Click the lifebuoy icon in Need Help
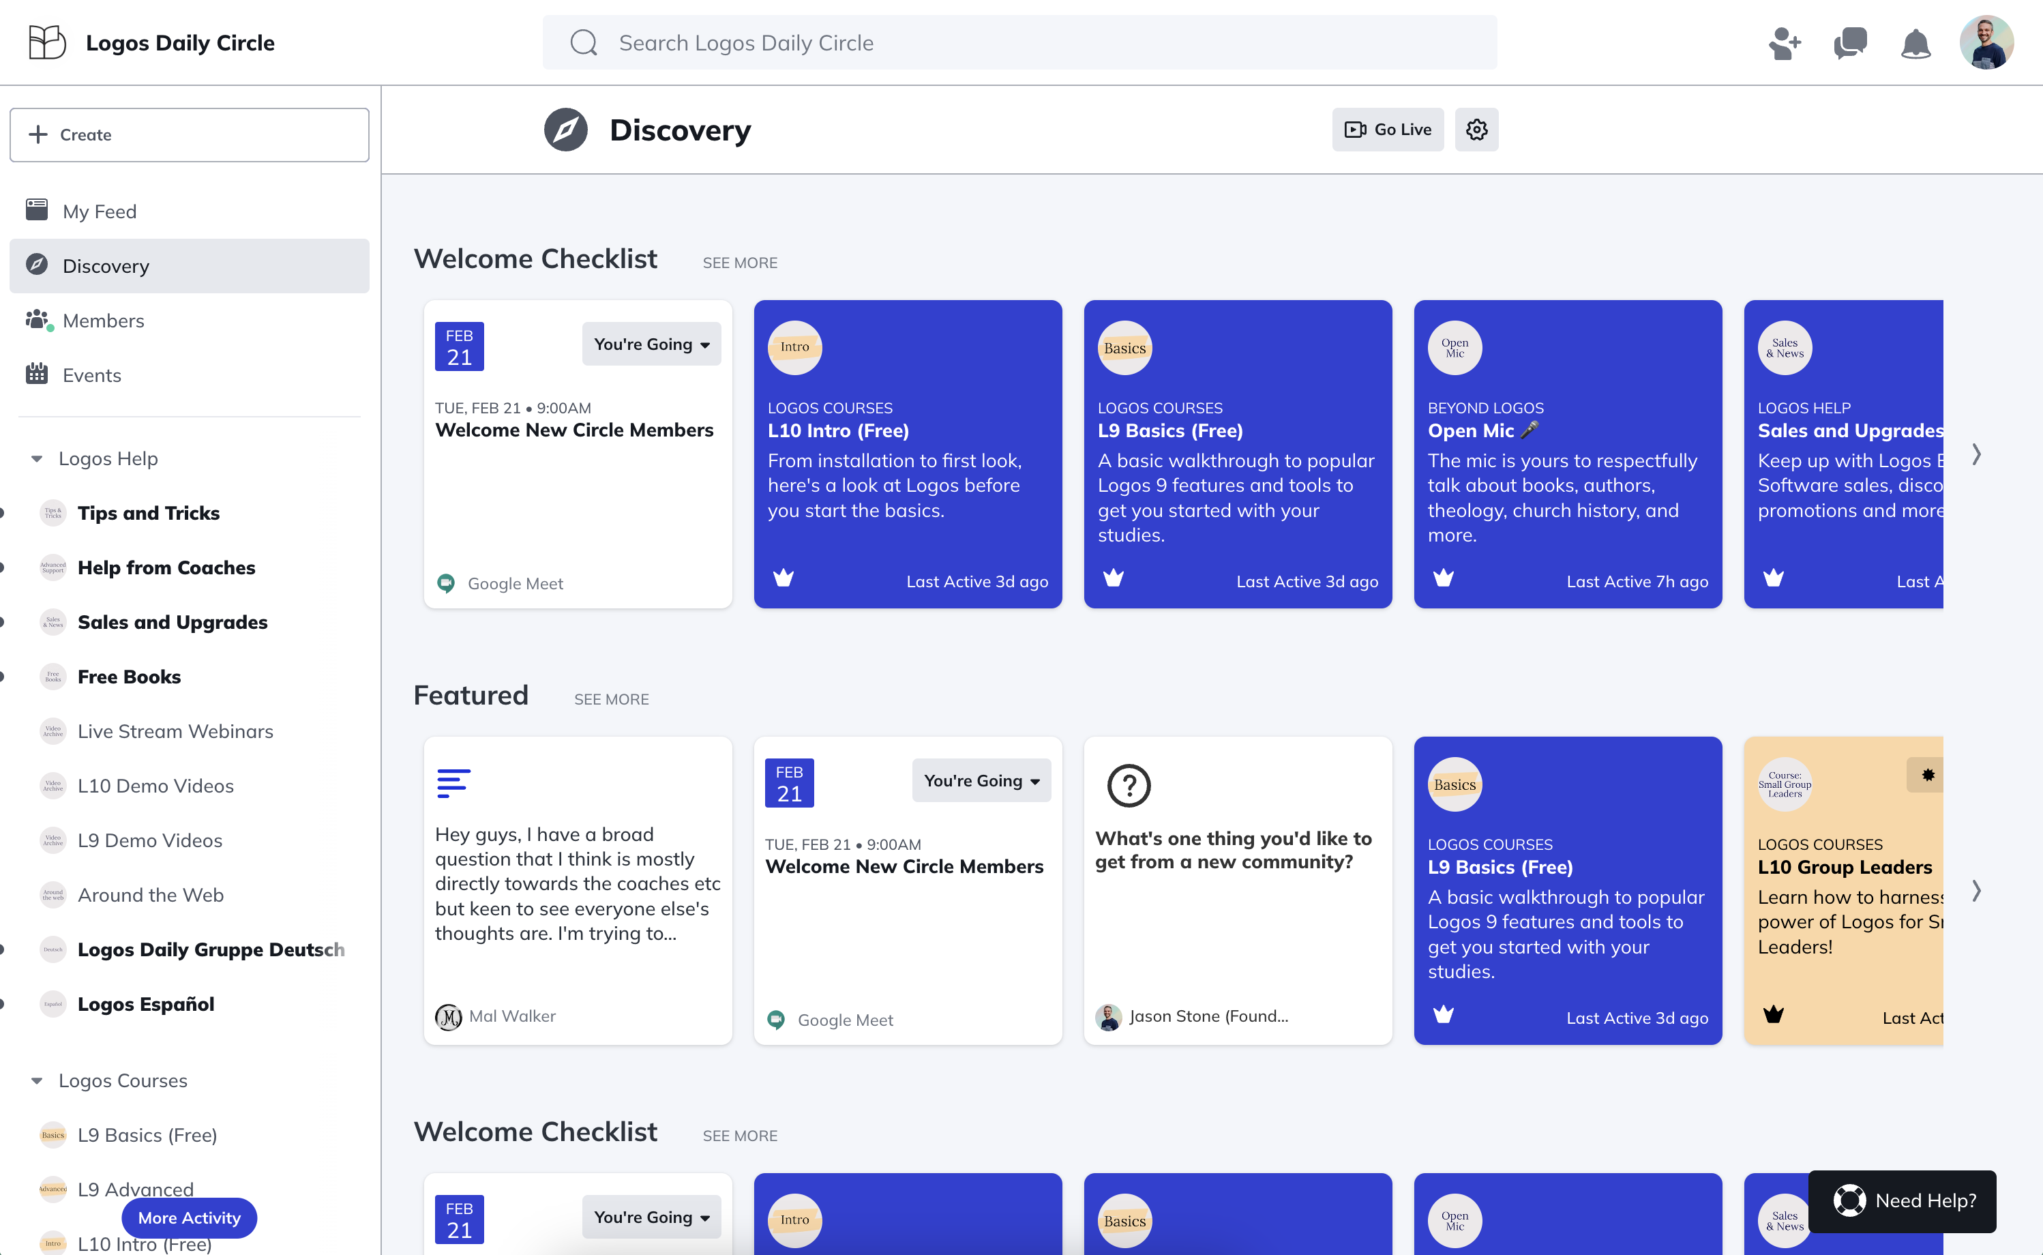The height and width of the screenshot is (1255, 2043). pos(1849,1200)
